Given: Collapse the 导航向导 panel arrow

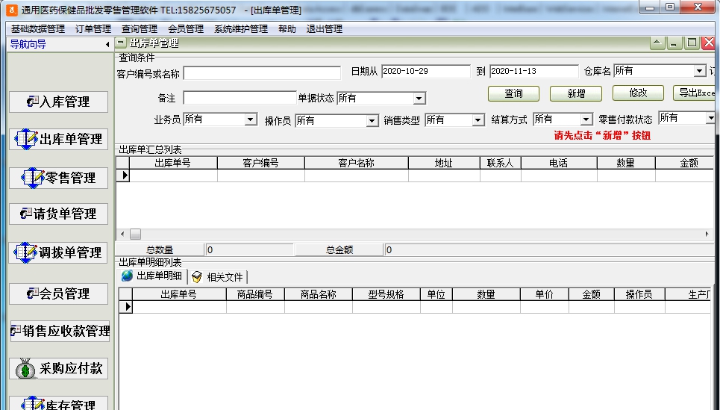Looking at the screenshot, I should tap(107, 45).
